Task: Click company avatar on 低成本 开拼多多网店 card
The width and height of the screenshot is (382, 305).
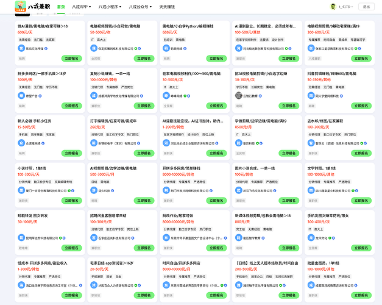Action: click(21, 285)
